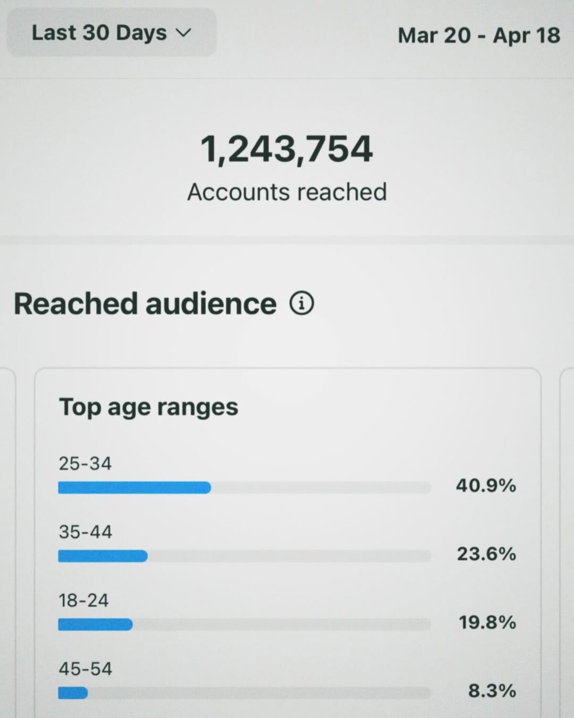574x718 pixels.
Task: Click the blue bar for ages 25-34
Action: click(x=134, y=488)
